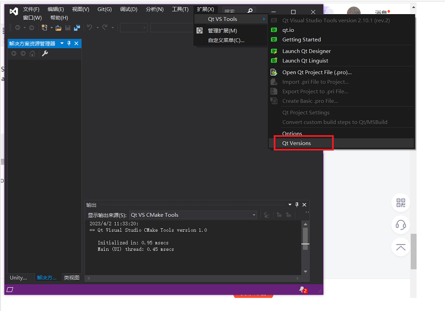
Task: Open the 窗口(W) menu
Action: 32,18
